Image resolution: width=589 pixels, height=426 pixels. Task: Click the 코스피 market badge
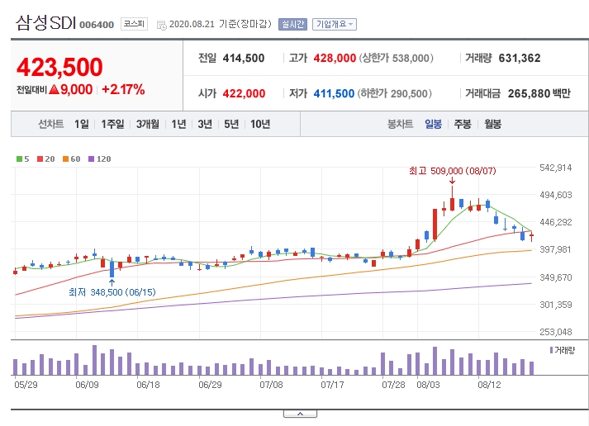coord(134,24)
